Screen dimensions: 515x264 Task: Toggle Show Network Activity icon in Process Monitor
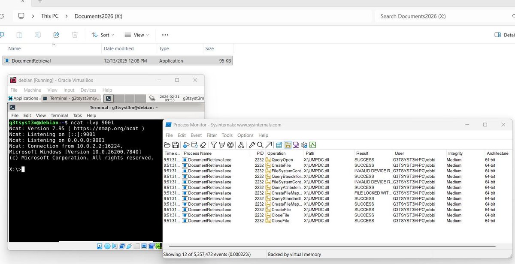click(296, 145)
